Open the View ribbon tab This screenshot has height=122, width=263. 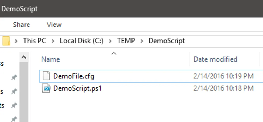(54, 25)
